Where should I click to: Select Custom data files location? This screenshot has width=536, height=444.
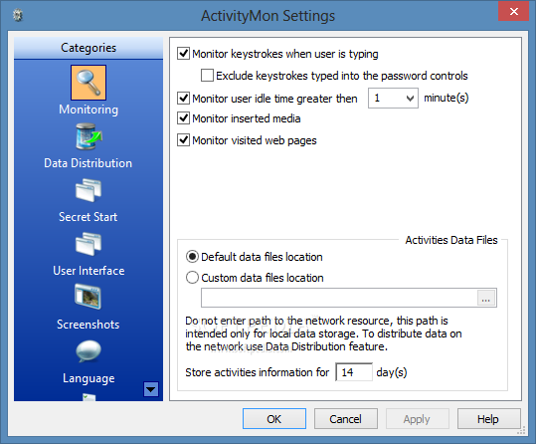192,278
